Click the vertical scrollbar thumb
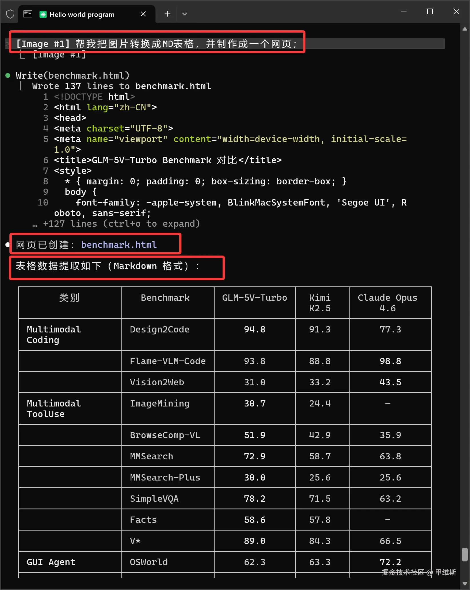 point(465,555)
